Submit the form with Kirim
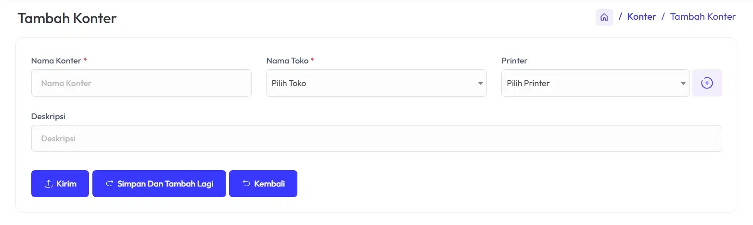This screenshot has height=225, width=753. (60, 184)
